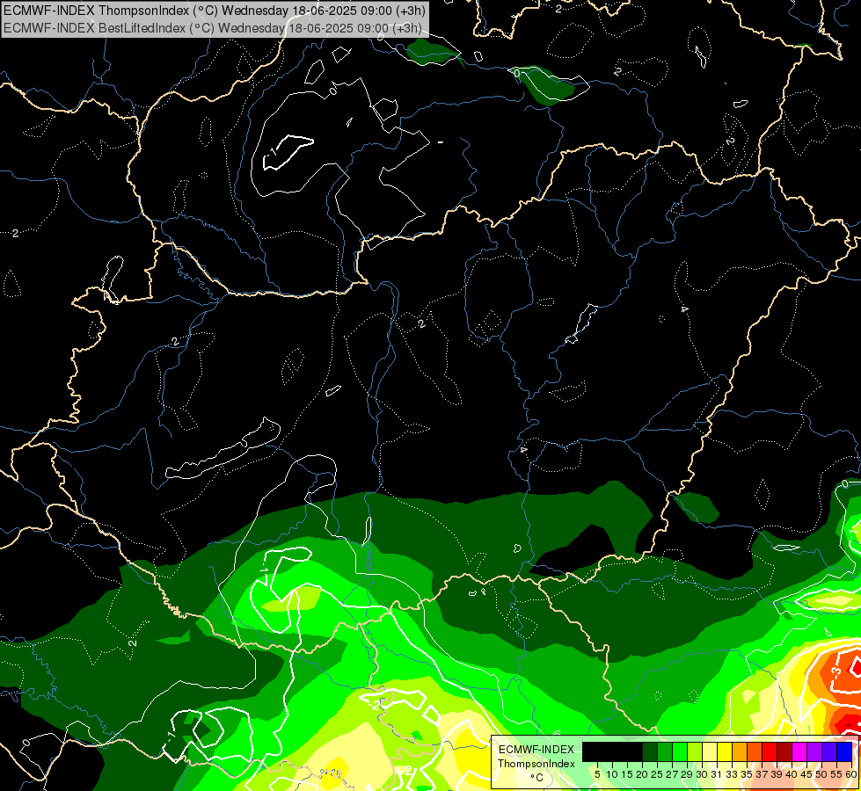Select the dark red swatch between 39 and 40
The image size is (861, 791).
pos(784,751)
